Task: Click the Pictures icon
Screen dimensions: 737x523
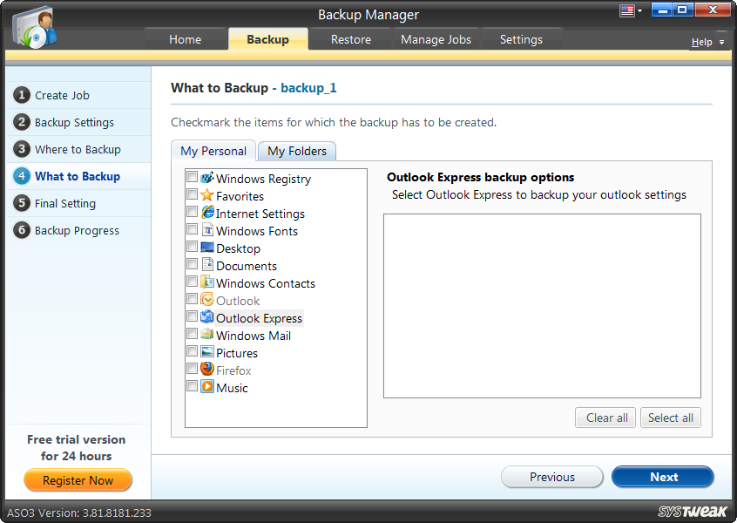Action: click(207, 353)
